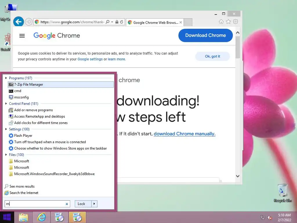Select the Google Chrome Web Browser tab
This screenshot has height=223, width=297.
155,22
